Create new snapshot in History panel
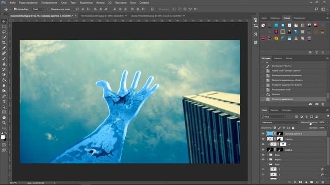 click(317, 104)
